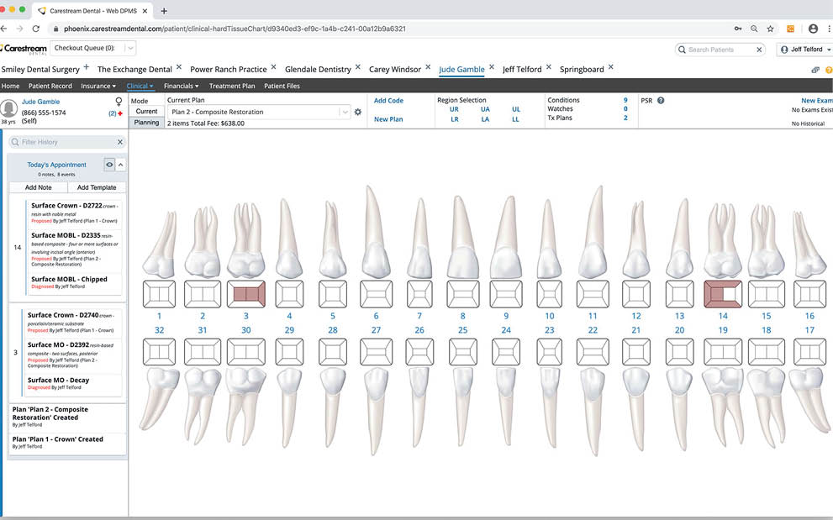
Task: Switch to the Jeff Telford tab
Action: pyautogui.click(x=522, y=69)
